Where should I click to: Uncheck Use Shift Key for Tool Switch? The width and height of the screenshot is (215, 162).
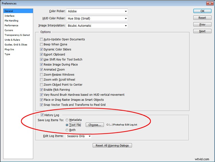41,59
